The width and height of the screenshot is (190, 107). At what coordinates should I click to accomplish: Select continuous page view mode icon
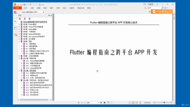133,103
